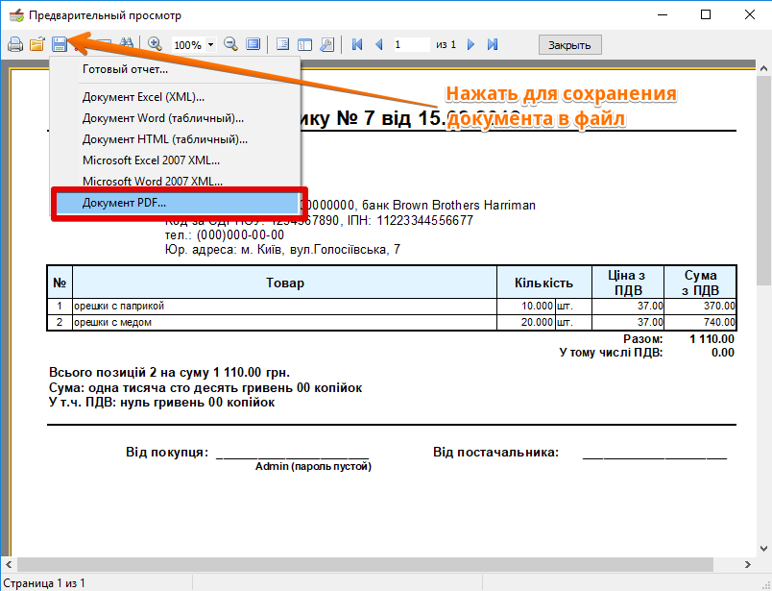Click 'тел.: (000)000-00-00' line
Screen dimensions: 772x591
tap(225, 235)
